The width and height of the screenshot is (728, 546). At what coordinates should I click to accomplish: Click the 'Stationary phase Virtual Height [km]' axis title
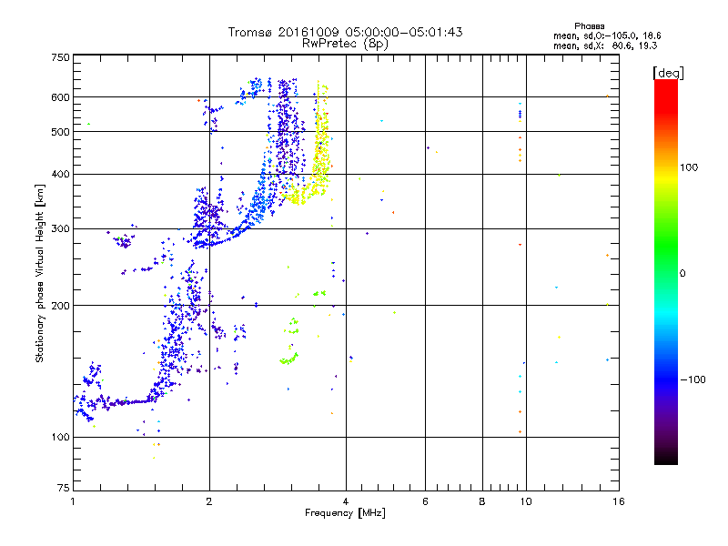[x=40, y=274]
